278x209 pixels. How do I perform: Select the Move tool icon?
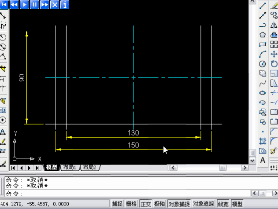coord(274,54)
